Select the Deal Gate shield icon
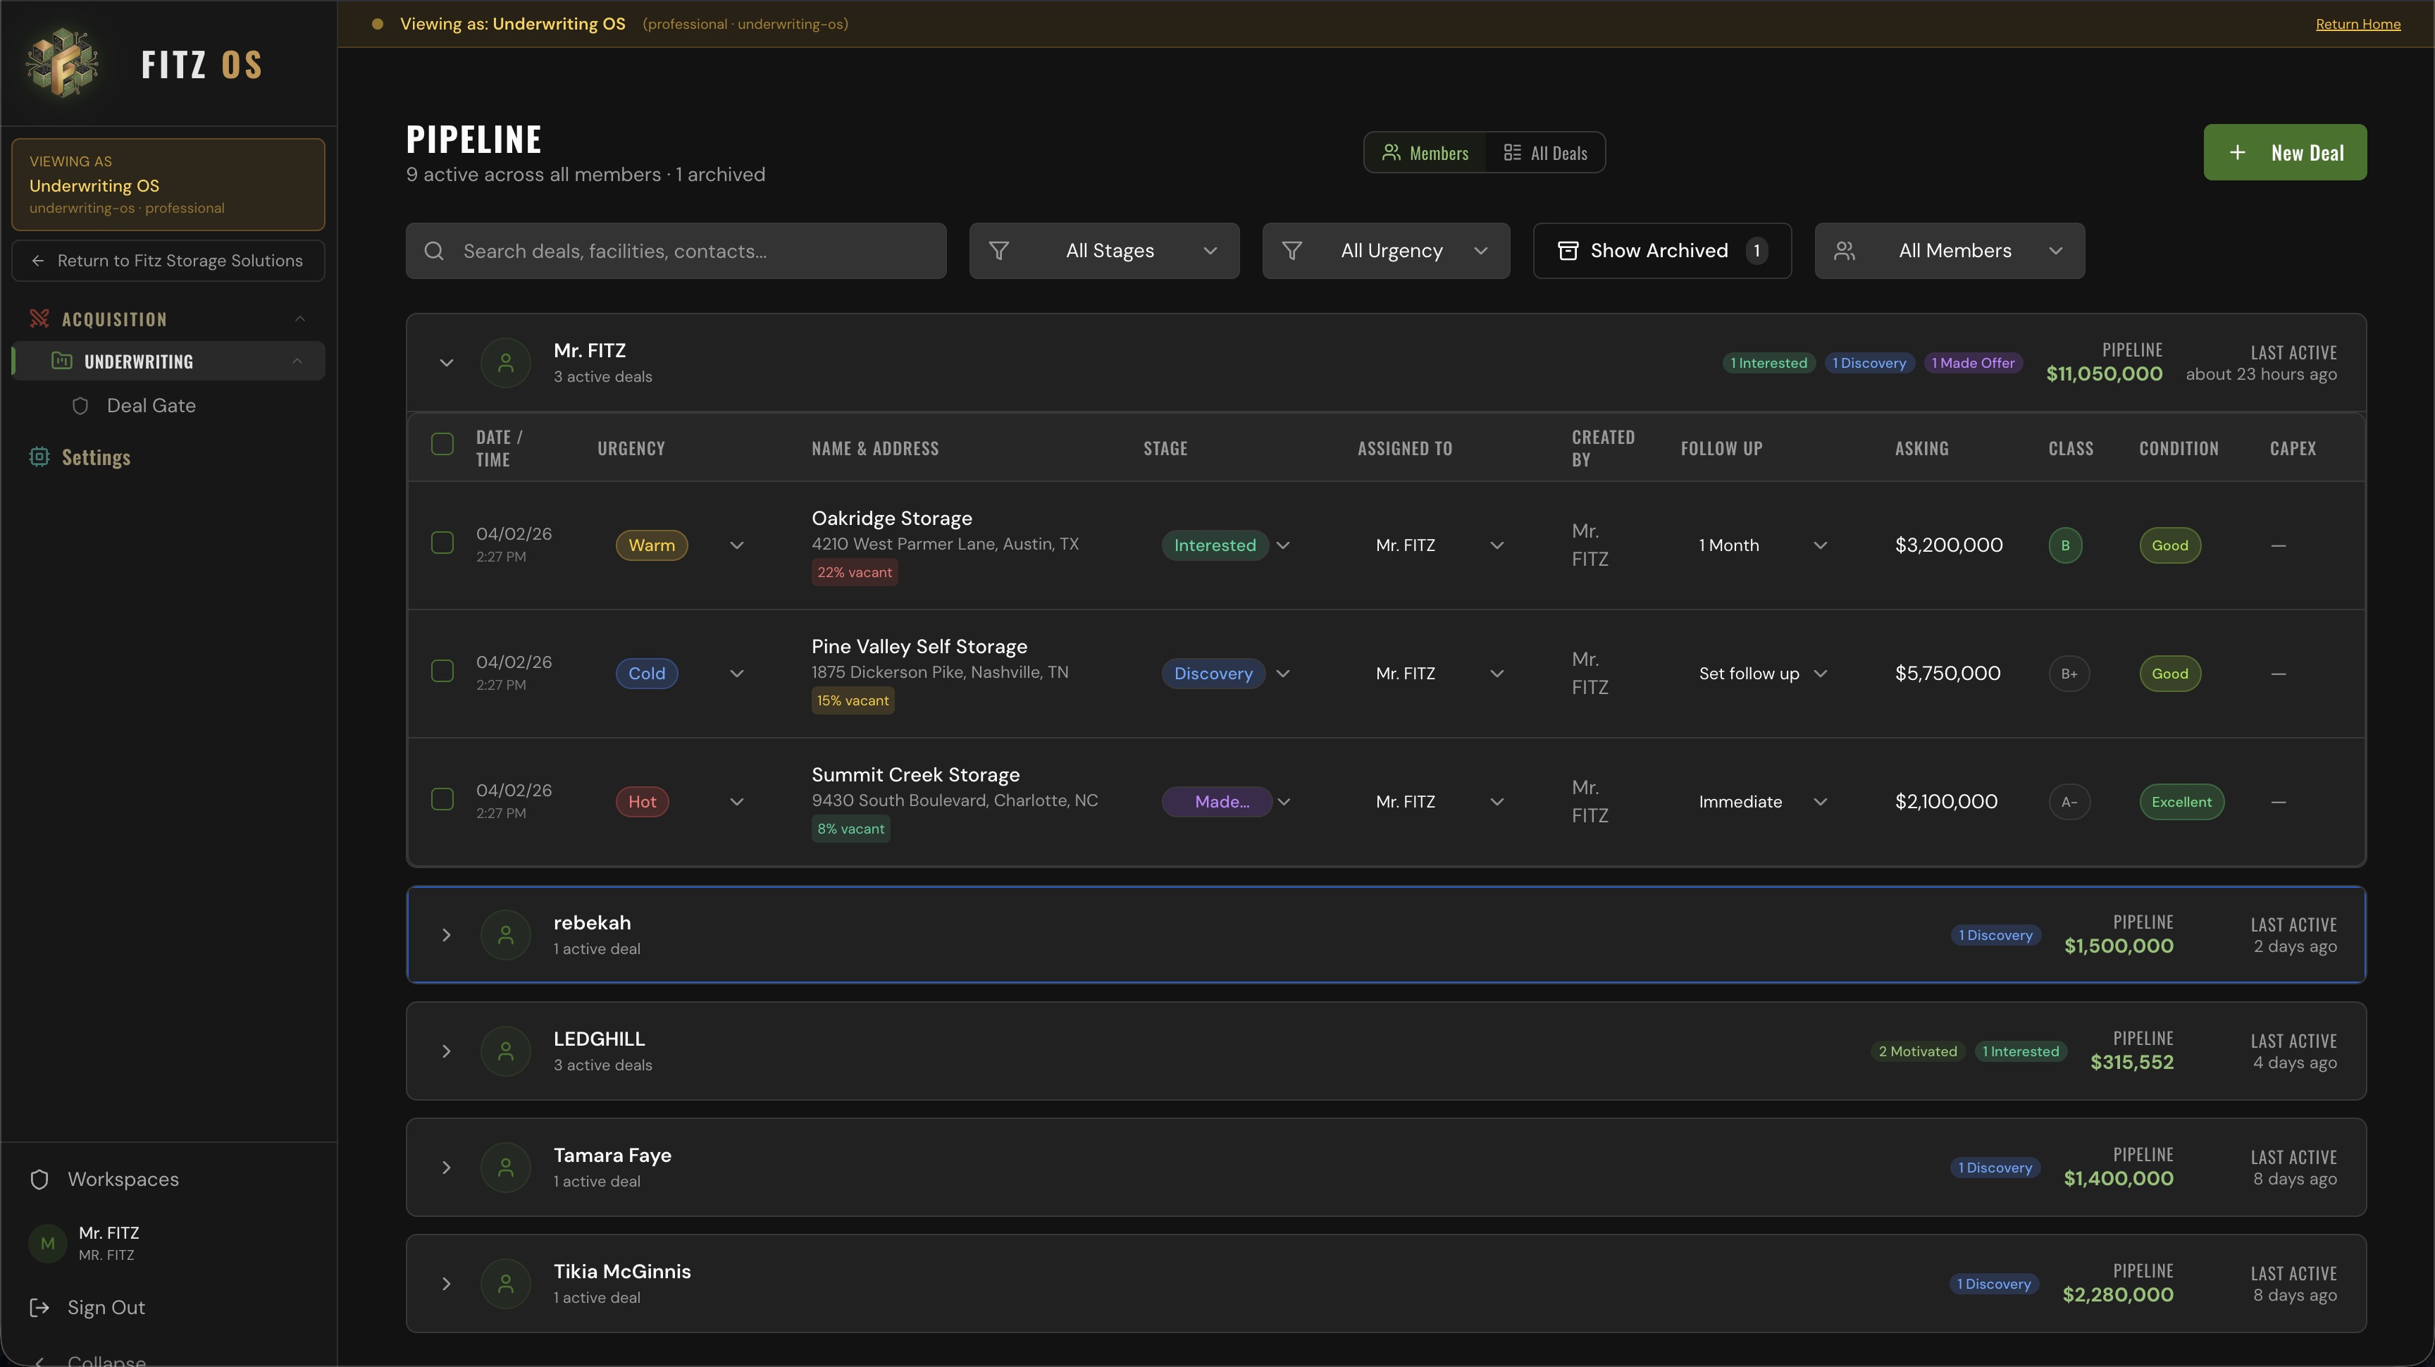Image resolution: width=2435 pixels, height=1367 pixels. click(80, 404)
